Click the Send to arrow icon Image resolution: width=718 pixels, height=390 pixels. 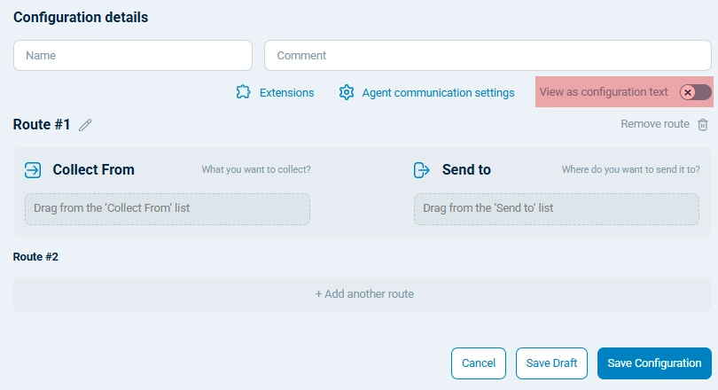422,169
